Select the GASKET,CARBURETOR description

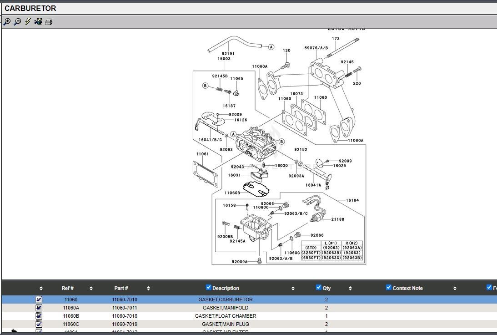click(226, 299)
